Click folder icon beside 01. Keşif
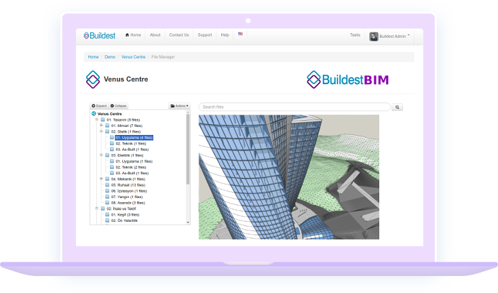498x293 pixels. point(107,214)
